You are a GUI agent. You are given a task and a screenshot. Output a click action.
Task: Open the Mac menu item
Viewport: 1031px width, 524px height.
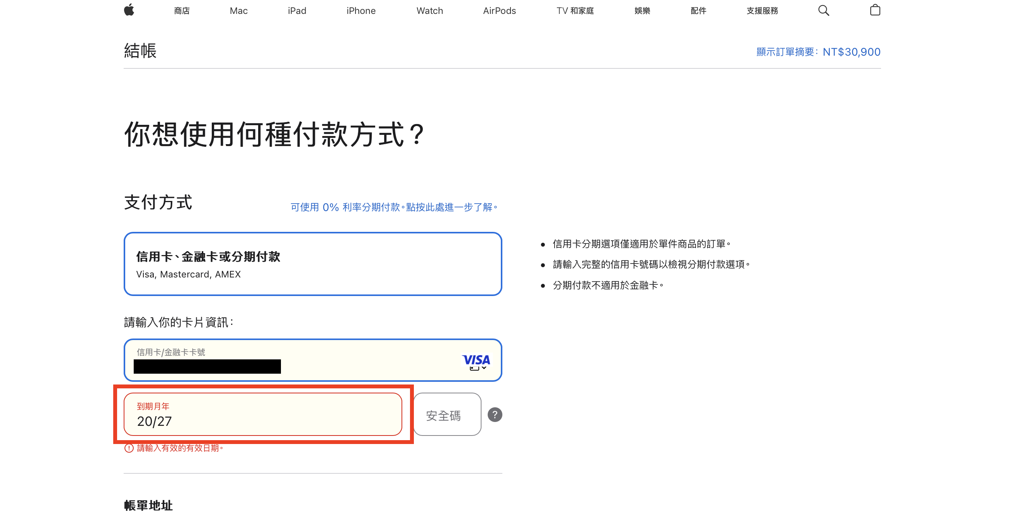click(x=238, y=11)
